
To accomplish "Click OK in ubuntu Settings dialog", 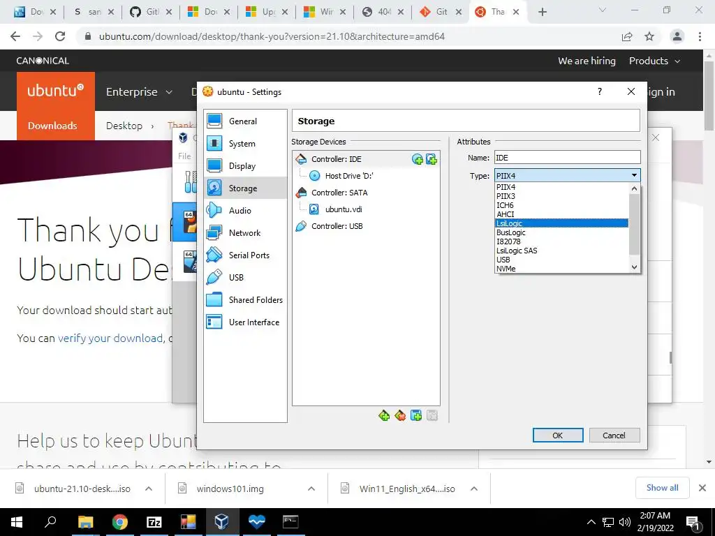I will pos(558,435).
